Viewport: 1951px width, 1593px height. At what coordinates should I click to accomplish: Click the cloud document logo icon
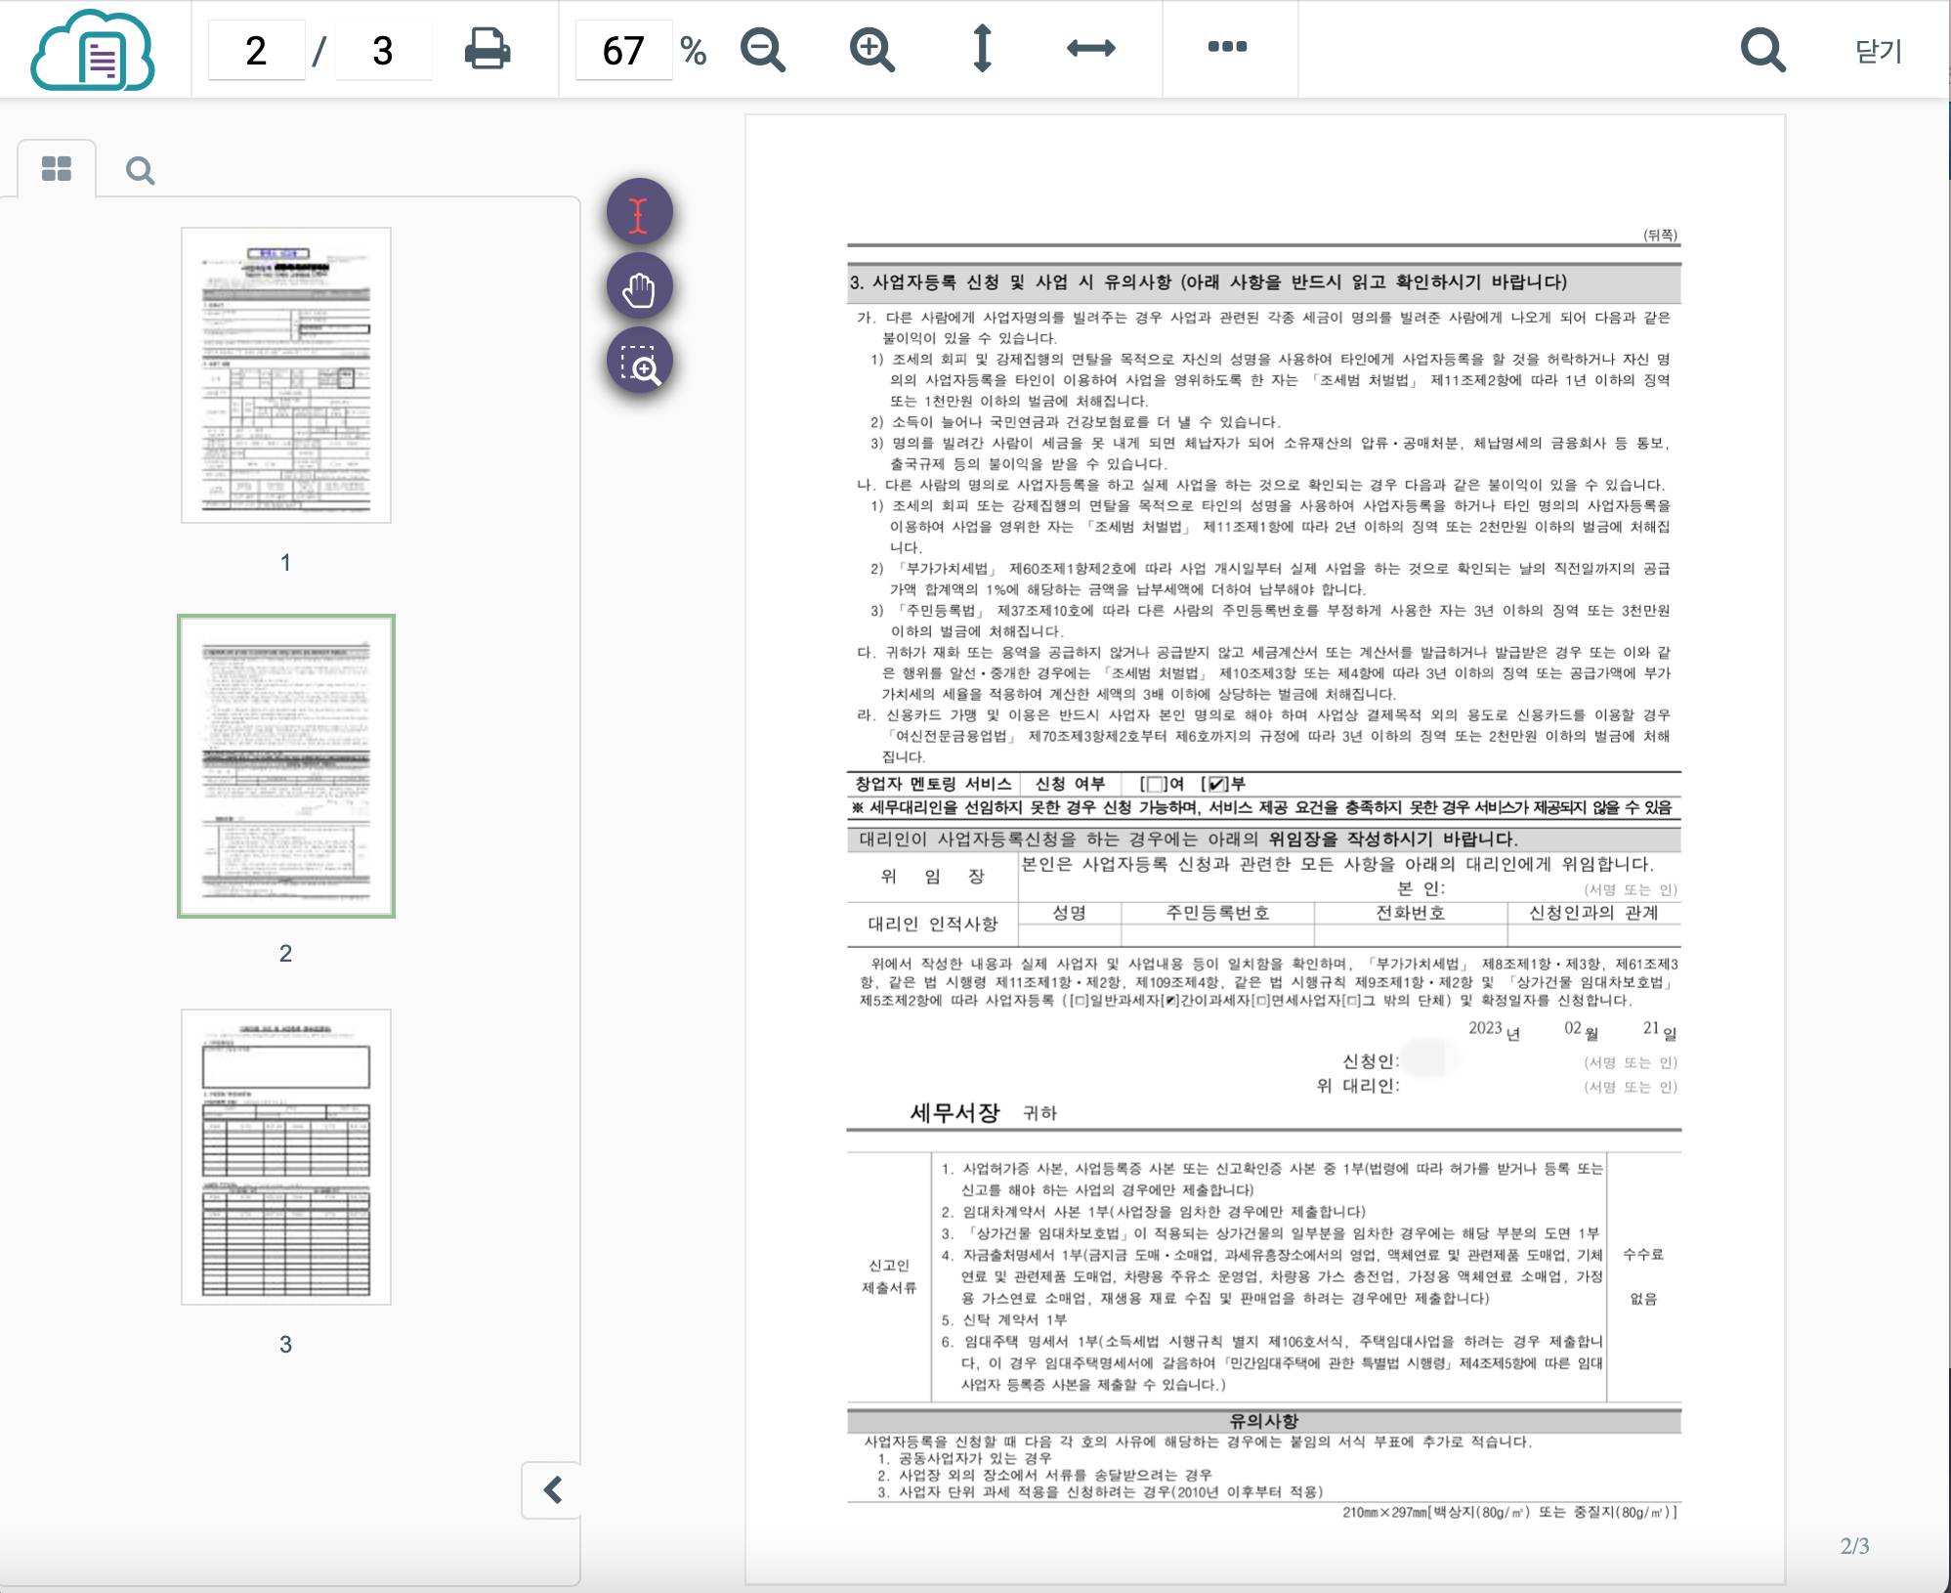pos(93,50)
